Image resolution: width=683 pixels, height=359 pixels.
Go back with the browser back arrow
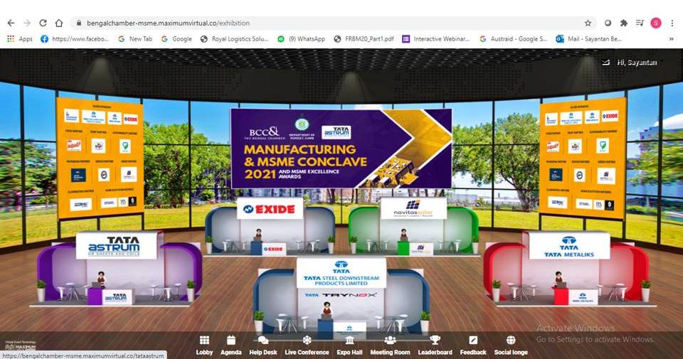tap(11, 23)
